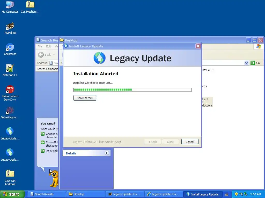
Task: Click Do a trick option
Action: click(x=49, y=151)
